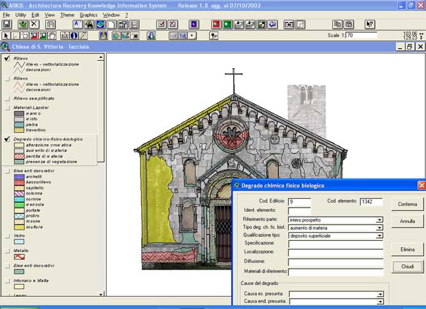Viewport: 426px width, 309px height.
Task: Activate the hand pan tool
Action: pos(52,36)
